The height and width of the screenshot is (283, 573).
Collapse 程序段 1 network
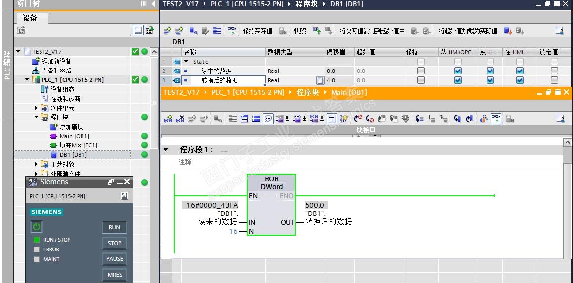tap(166, 149)
